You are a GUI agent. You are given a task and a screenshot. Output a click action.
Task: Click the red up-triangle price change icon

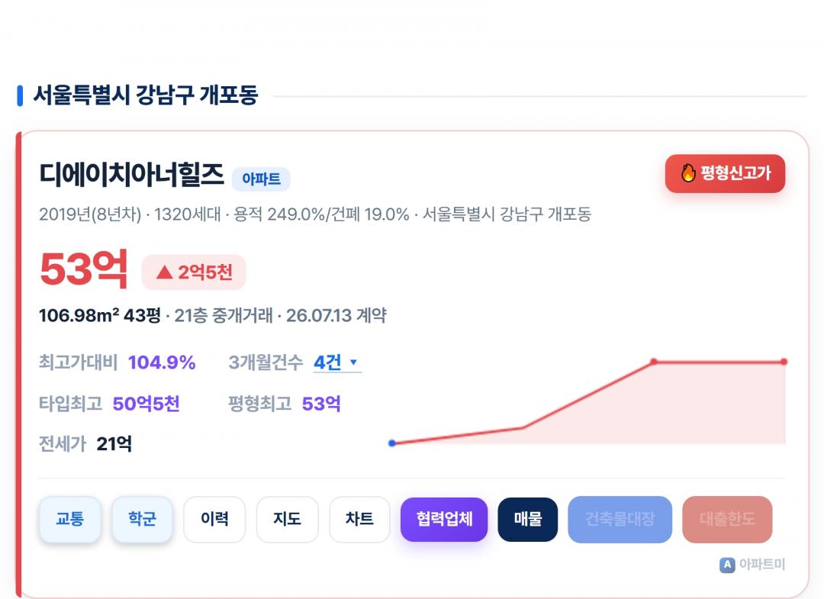165,272
